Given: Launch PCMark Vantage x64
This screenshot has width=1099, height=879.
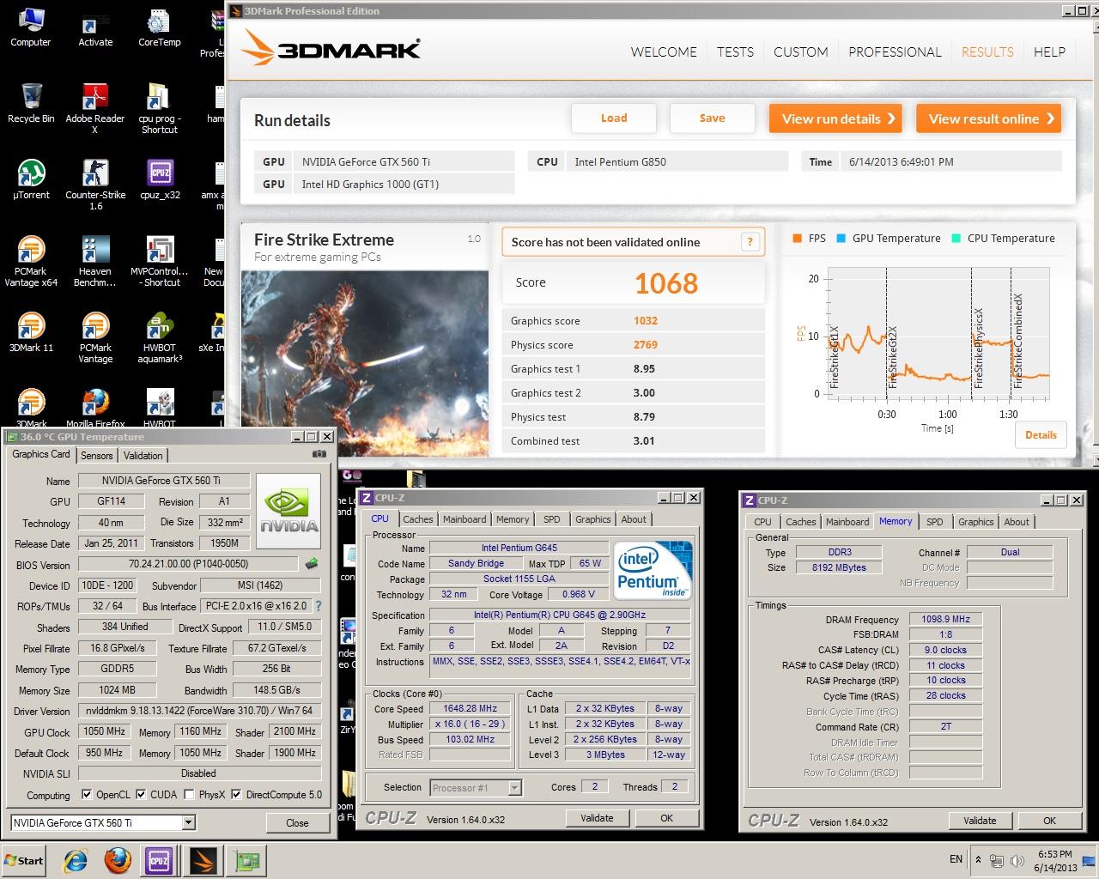Looking at the screenshot, I should click(30, 261).
